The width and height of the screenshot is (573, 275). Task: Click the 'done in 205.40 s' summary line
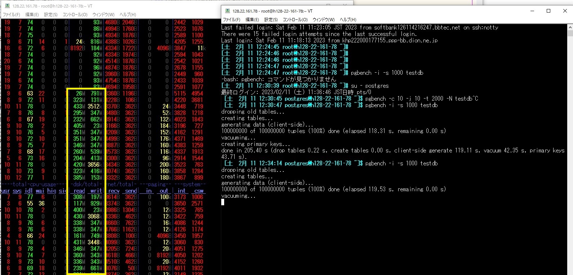tap(393, 153)
